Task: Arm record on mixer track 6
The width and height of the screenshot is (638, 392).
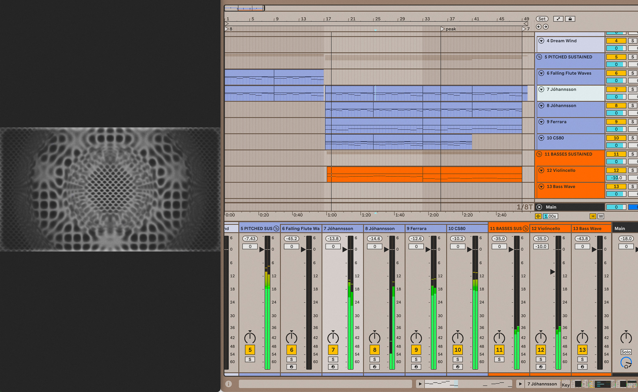Action: [x=291, y=367]
